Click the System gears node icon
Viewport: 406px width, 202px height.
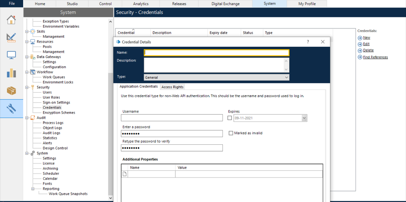[33, 153]
